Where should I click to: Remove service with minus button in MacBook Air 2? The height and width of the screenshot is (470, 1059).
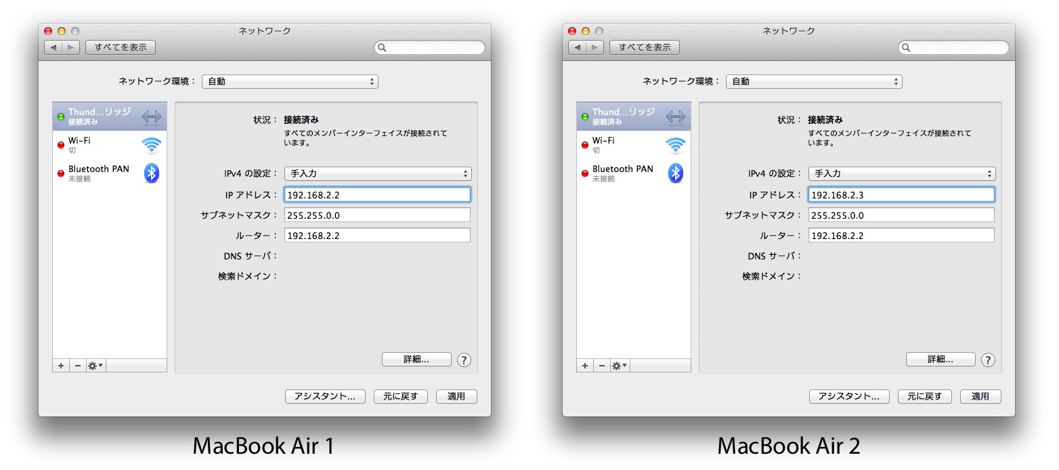pyautogui.click(x=601, y=366)
